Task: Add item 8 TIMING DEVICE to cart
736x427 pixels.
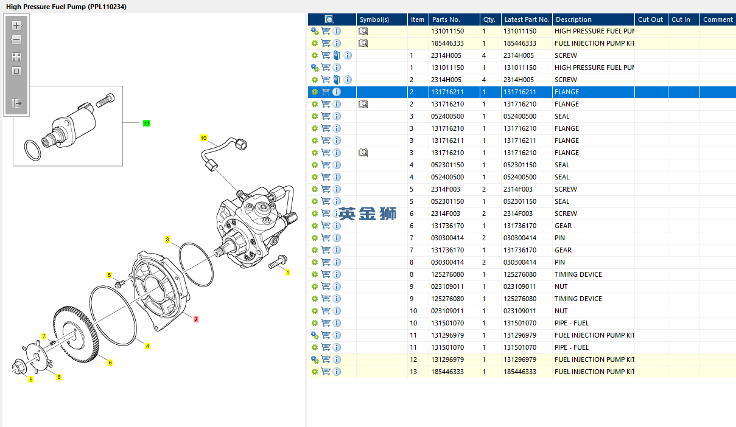Action: pos(326,274)
